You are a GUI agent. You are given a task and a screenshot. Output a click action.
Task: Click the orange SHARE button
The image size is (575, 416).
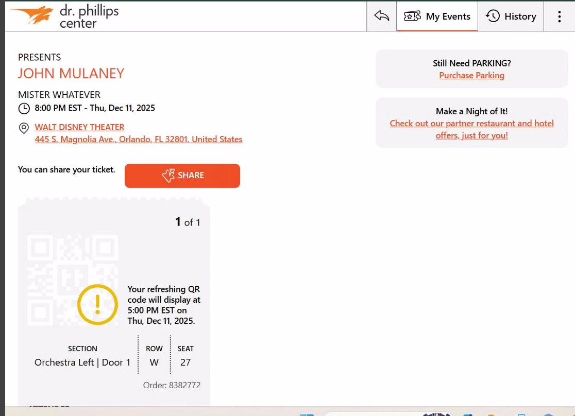pos(182,176)
